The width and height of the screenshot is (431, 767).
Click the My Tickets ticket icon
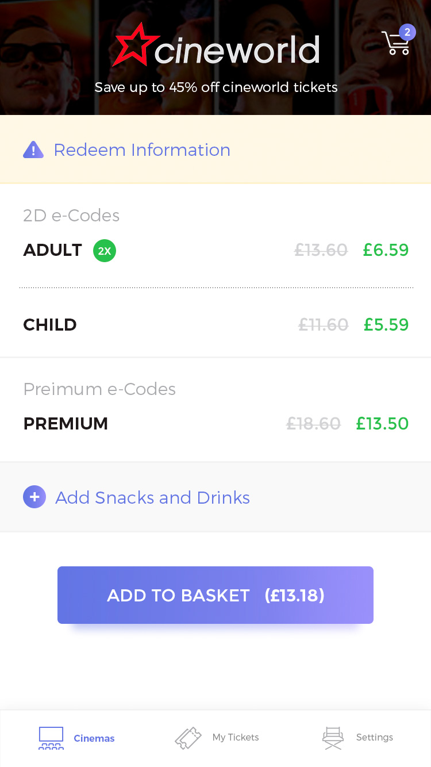[188, 738]
